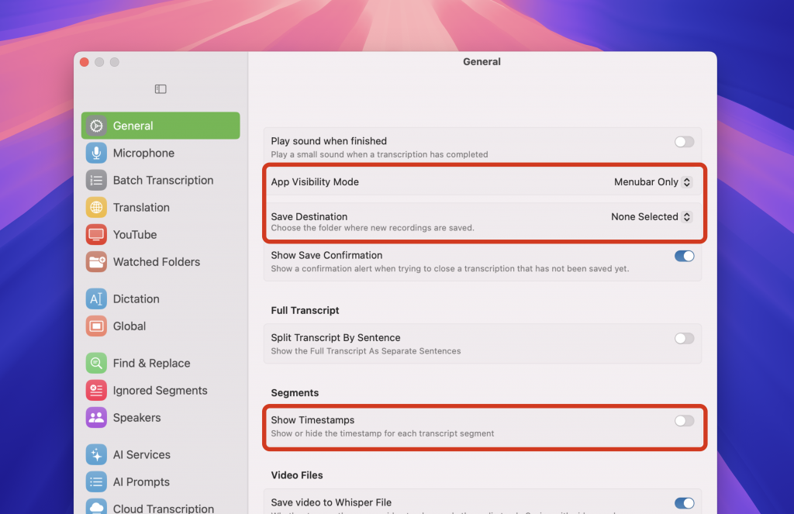The height and width of the screenshot is (514, 794).
Task: Click the YouTube display icon
Action: coord(96,234)
